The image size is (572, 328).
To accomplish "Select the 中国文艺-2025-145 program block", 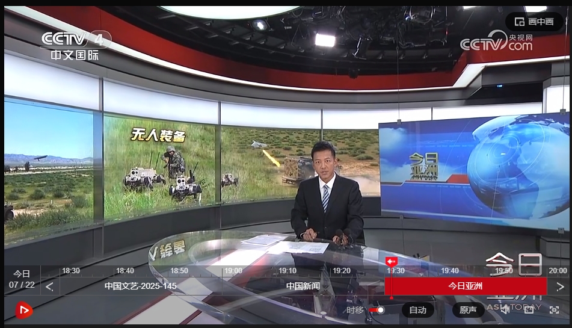I will point(141,286).
